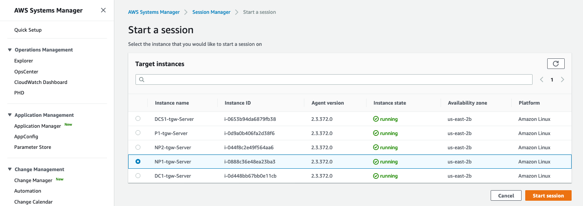Click the AWS Systems Manager breadcrumb link
583x206 pixels.
pos(154,12)
